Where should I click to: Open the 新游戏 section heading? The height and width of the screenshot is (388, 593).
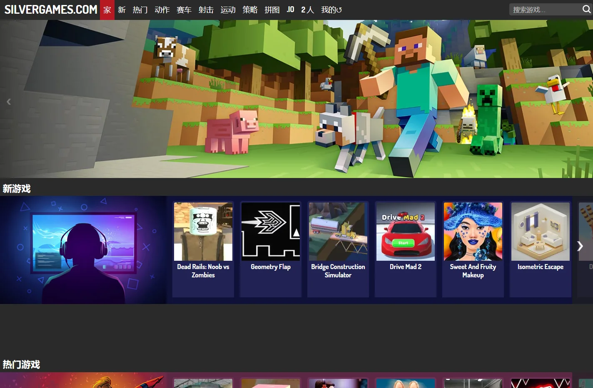(x=17, y=189)
